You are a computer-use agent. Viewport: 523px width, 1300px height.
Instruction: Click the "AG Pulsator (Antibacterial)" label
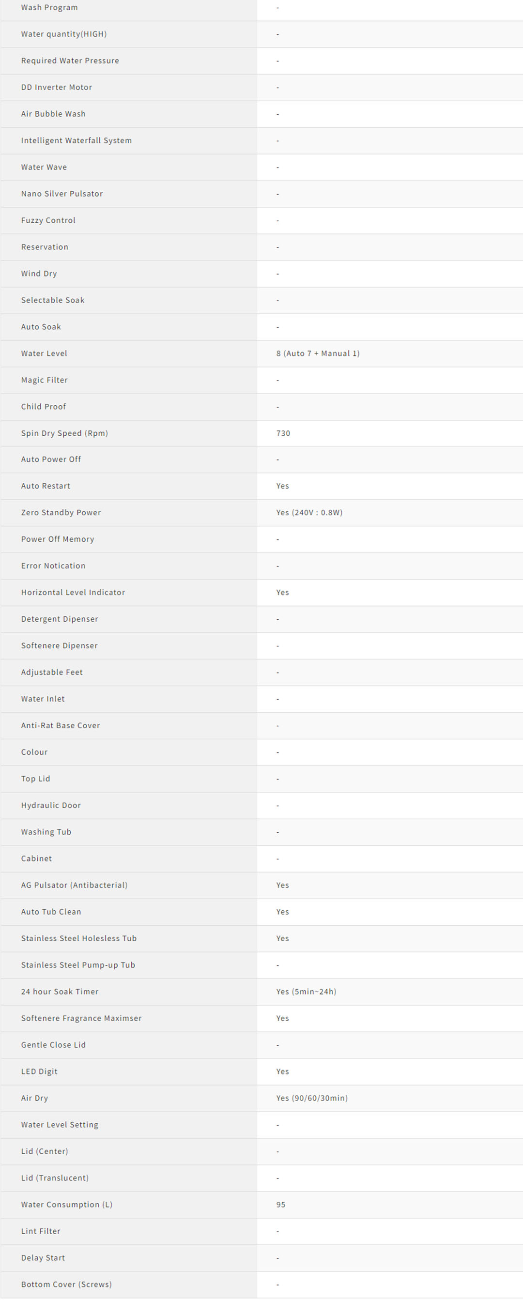74,885
